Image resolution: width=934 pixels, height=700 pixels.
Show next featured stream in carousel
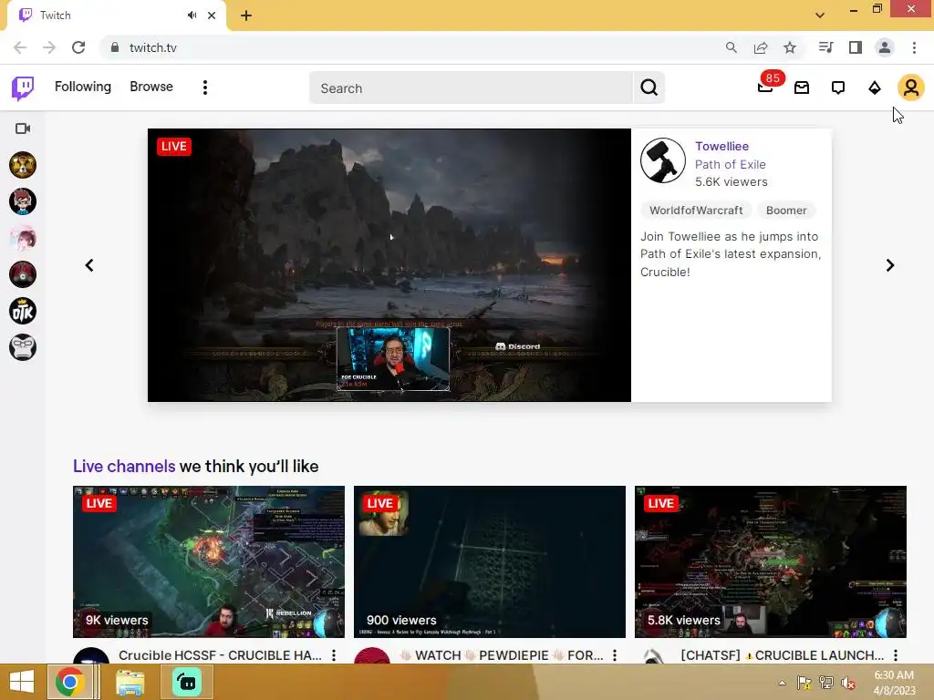coord(890,265)
